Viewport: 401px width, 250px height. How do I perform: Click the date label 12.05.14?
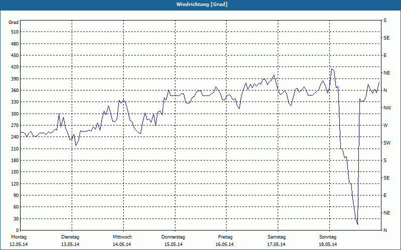[19, 244]
